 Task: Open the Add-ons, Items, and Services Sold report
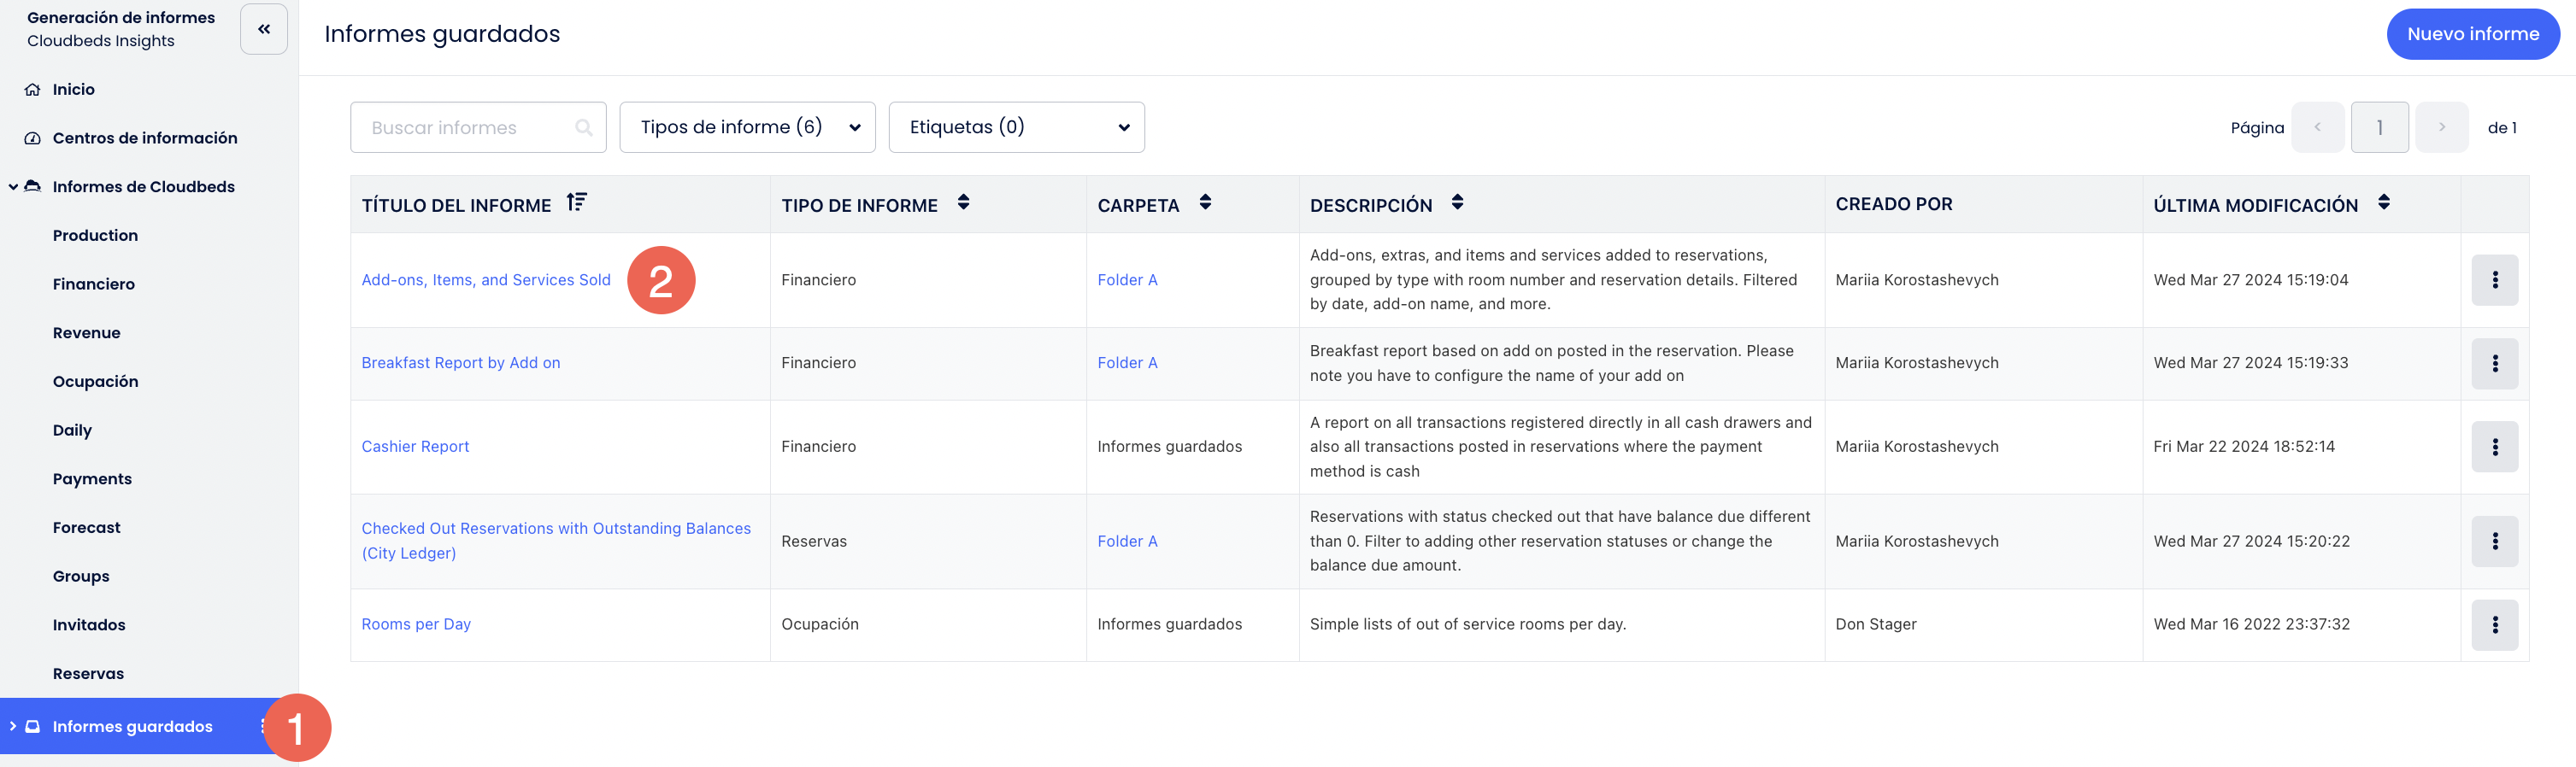coord(485,281)
